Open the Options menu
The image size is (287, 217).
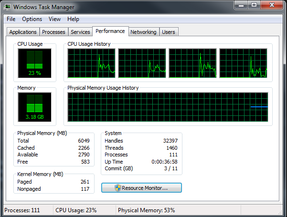tap(32, 19)
